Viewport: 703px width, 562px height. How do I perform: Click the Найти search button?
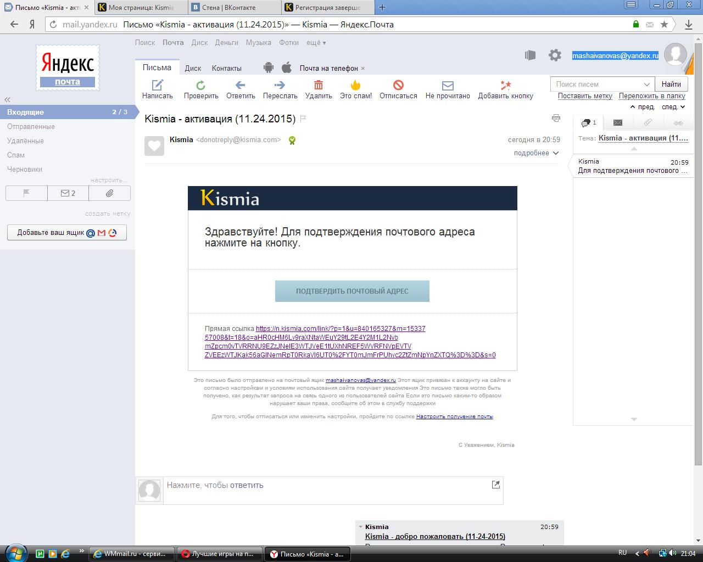pos(671,84)
